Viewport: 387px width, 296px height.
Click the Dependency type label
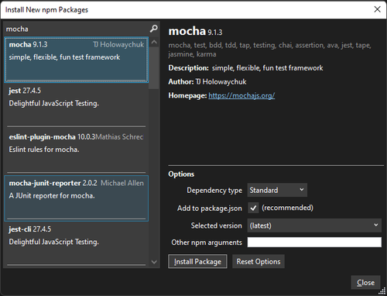pos(214,191)
